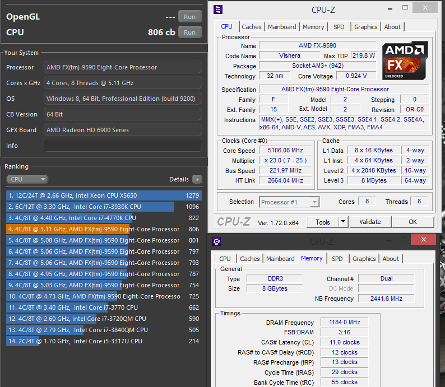Select ranking row 1 Intel Xeon CPU X5650
Image resolution: width=445 pixels, height=387 pixels.
click(x=104, y=195)
